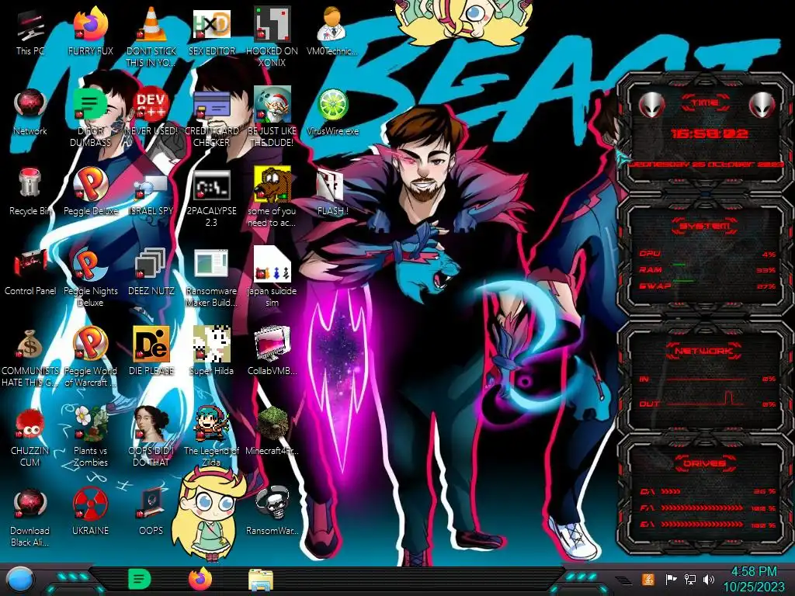This screenshot has height=596, width=795.
Task: Open the OOPS DID I DO THAT portrait icon
Action: 151,437
